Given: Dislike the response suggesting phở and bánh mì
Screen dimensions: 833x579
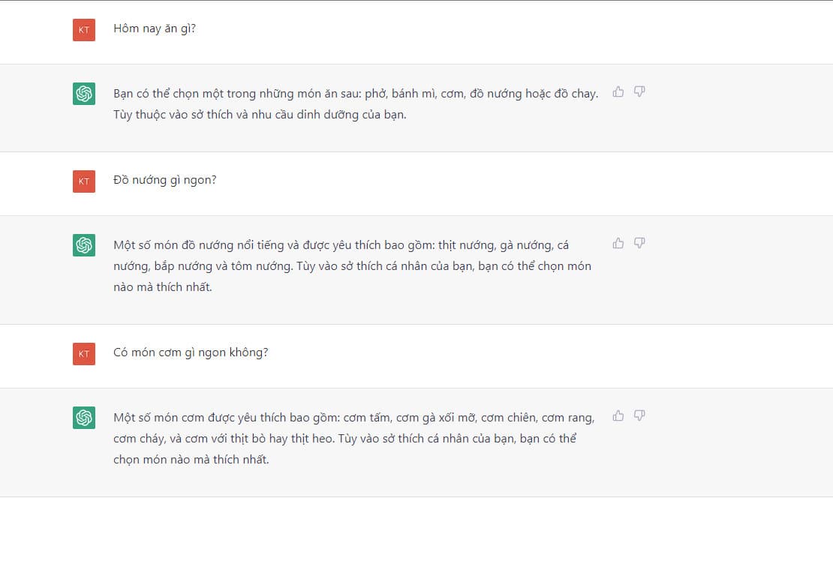Looking at the screenshot, I should tap(639, 91).
